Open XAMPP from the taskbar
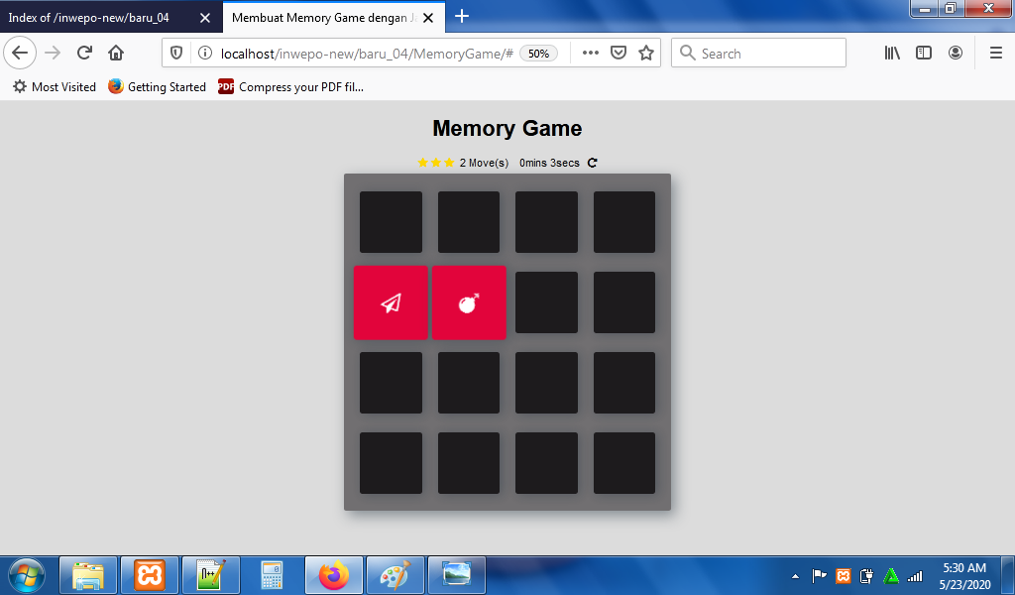Screen dimensions: 1015x595 tap(150, 575)
